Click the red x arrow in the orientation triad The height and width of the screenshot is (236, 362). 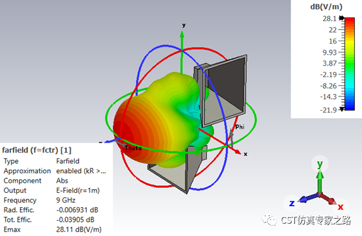click(328, 199)
